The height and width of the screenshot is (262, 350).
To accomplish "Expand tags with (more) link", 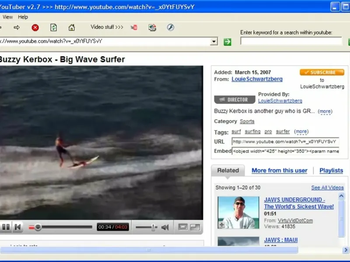I will 301,131.
